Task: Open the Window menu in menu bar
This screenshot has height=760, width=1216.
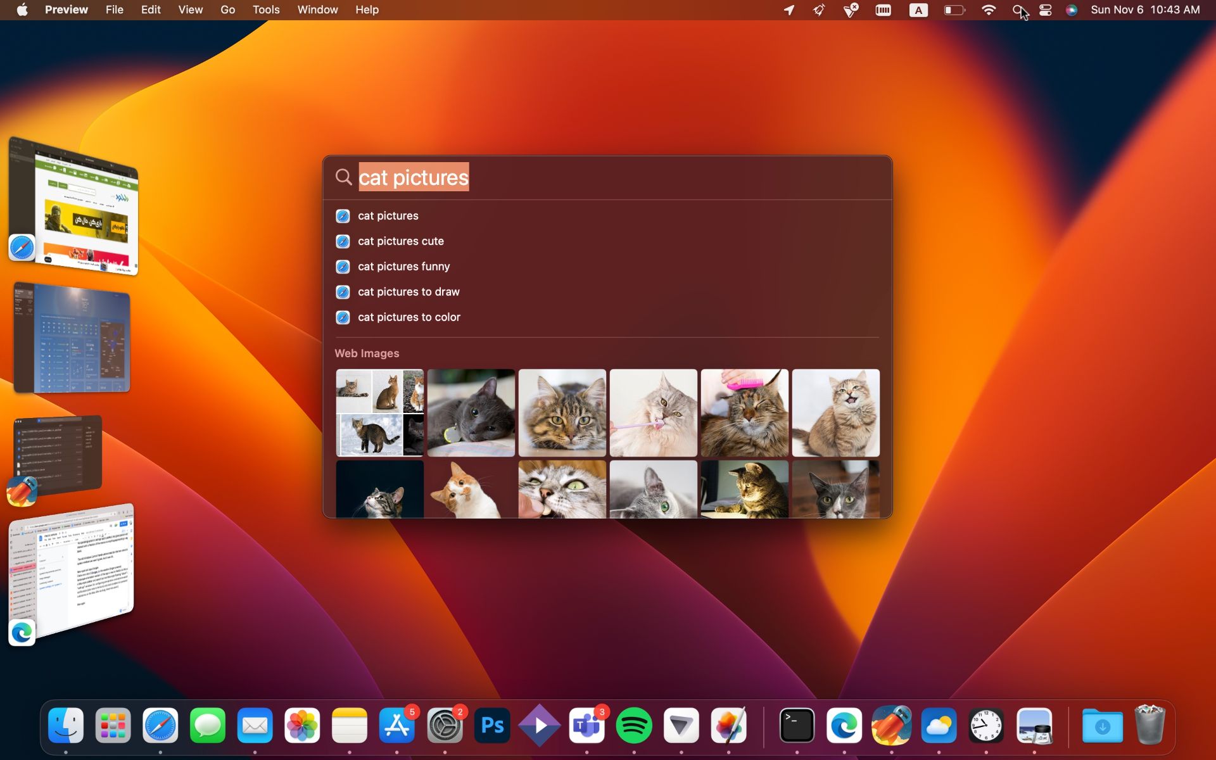Action: 317,10
